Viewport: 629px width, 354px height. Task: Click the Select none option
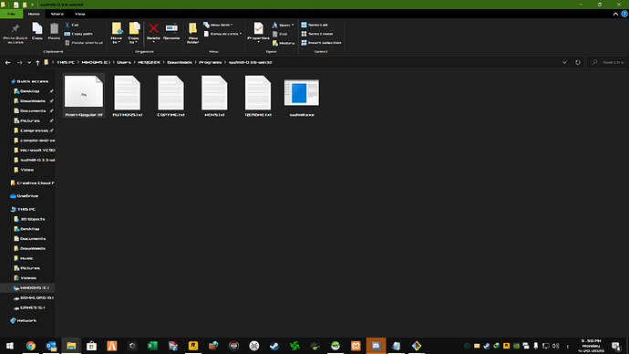pyautogui.click(x=317, y=34)
